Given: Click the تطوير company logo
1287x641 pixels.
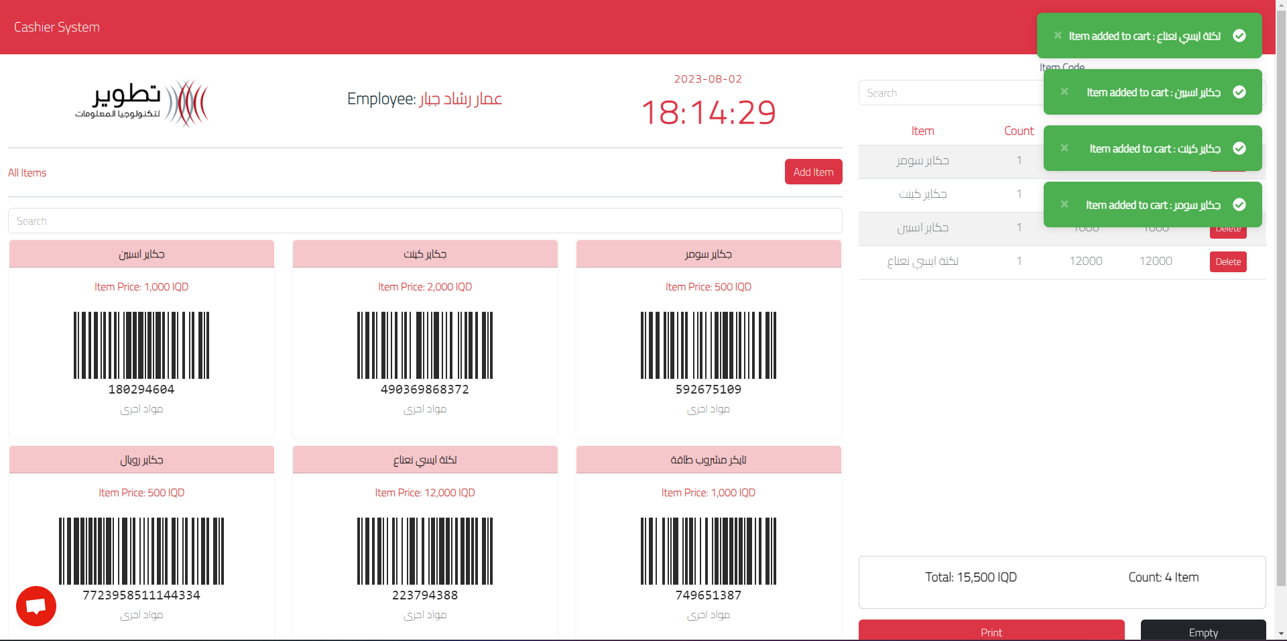Looking at the screenshot, I should pyautogui.click(x=141, y=103).
